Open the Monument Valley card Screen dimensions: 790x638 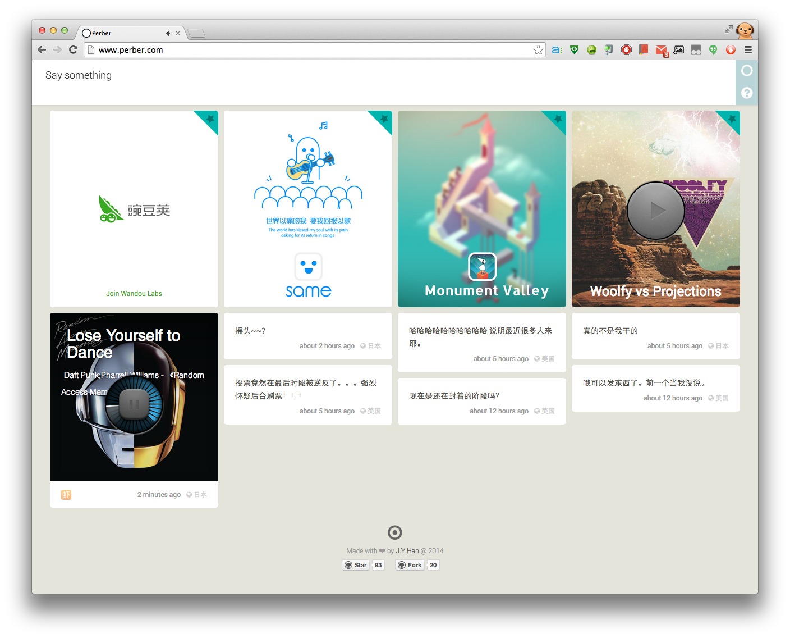tap(482, 209)
